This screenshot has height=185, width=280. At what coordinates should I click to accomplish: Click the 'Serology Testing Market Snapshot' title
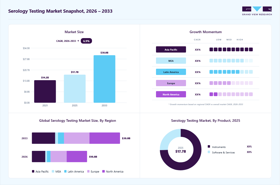60,11
